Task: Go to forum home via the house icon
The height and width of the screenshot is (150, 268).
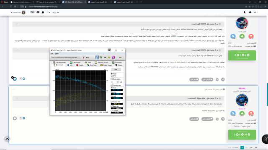Action: (x=250, y=12)
